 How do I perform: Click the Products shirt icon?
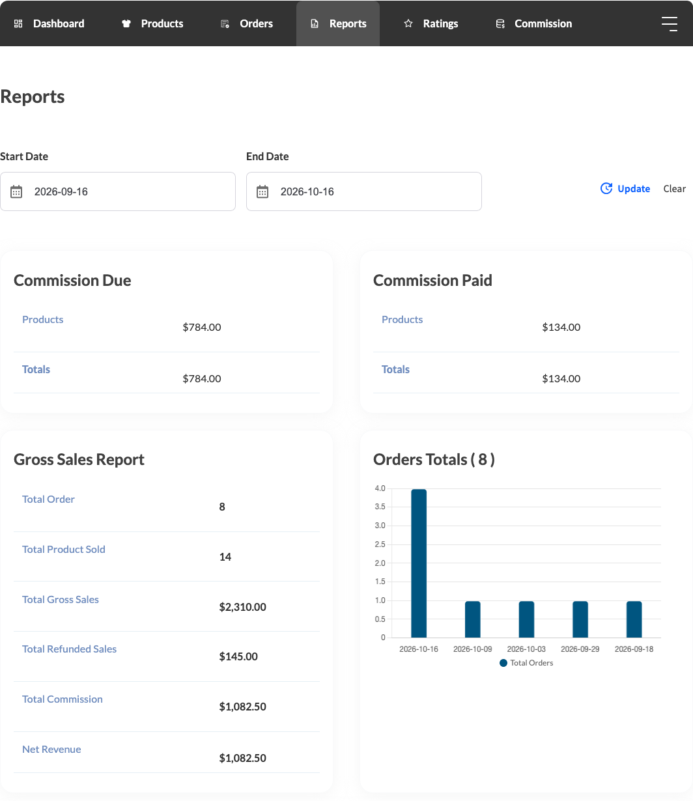click(x=126, y=23)
